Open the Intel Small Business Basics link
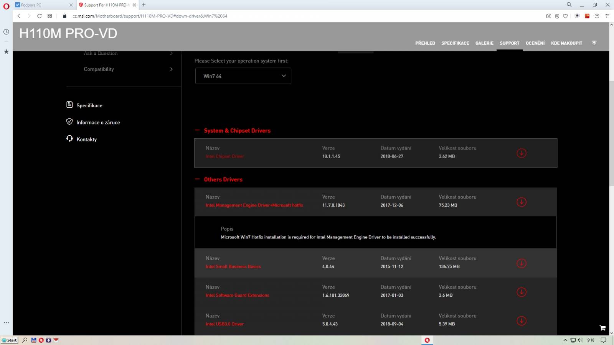Screen dimensions: 614x345 pos(233,266)
